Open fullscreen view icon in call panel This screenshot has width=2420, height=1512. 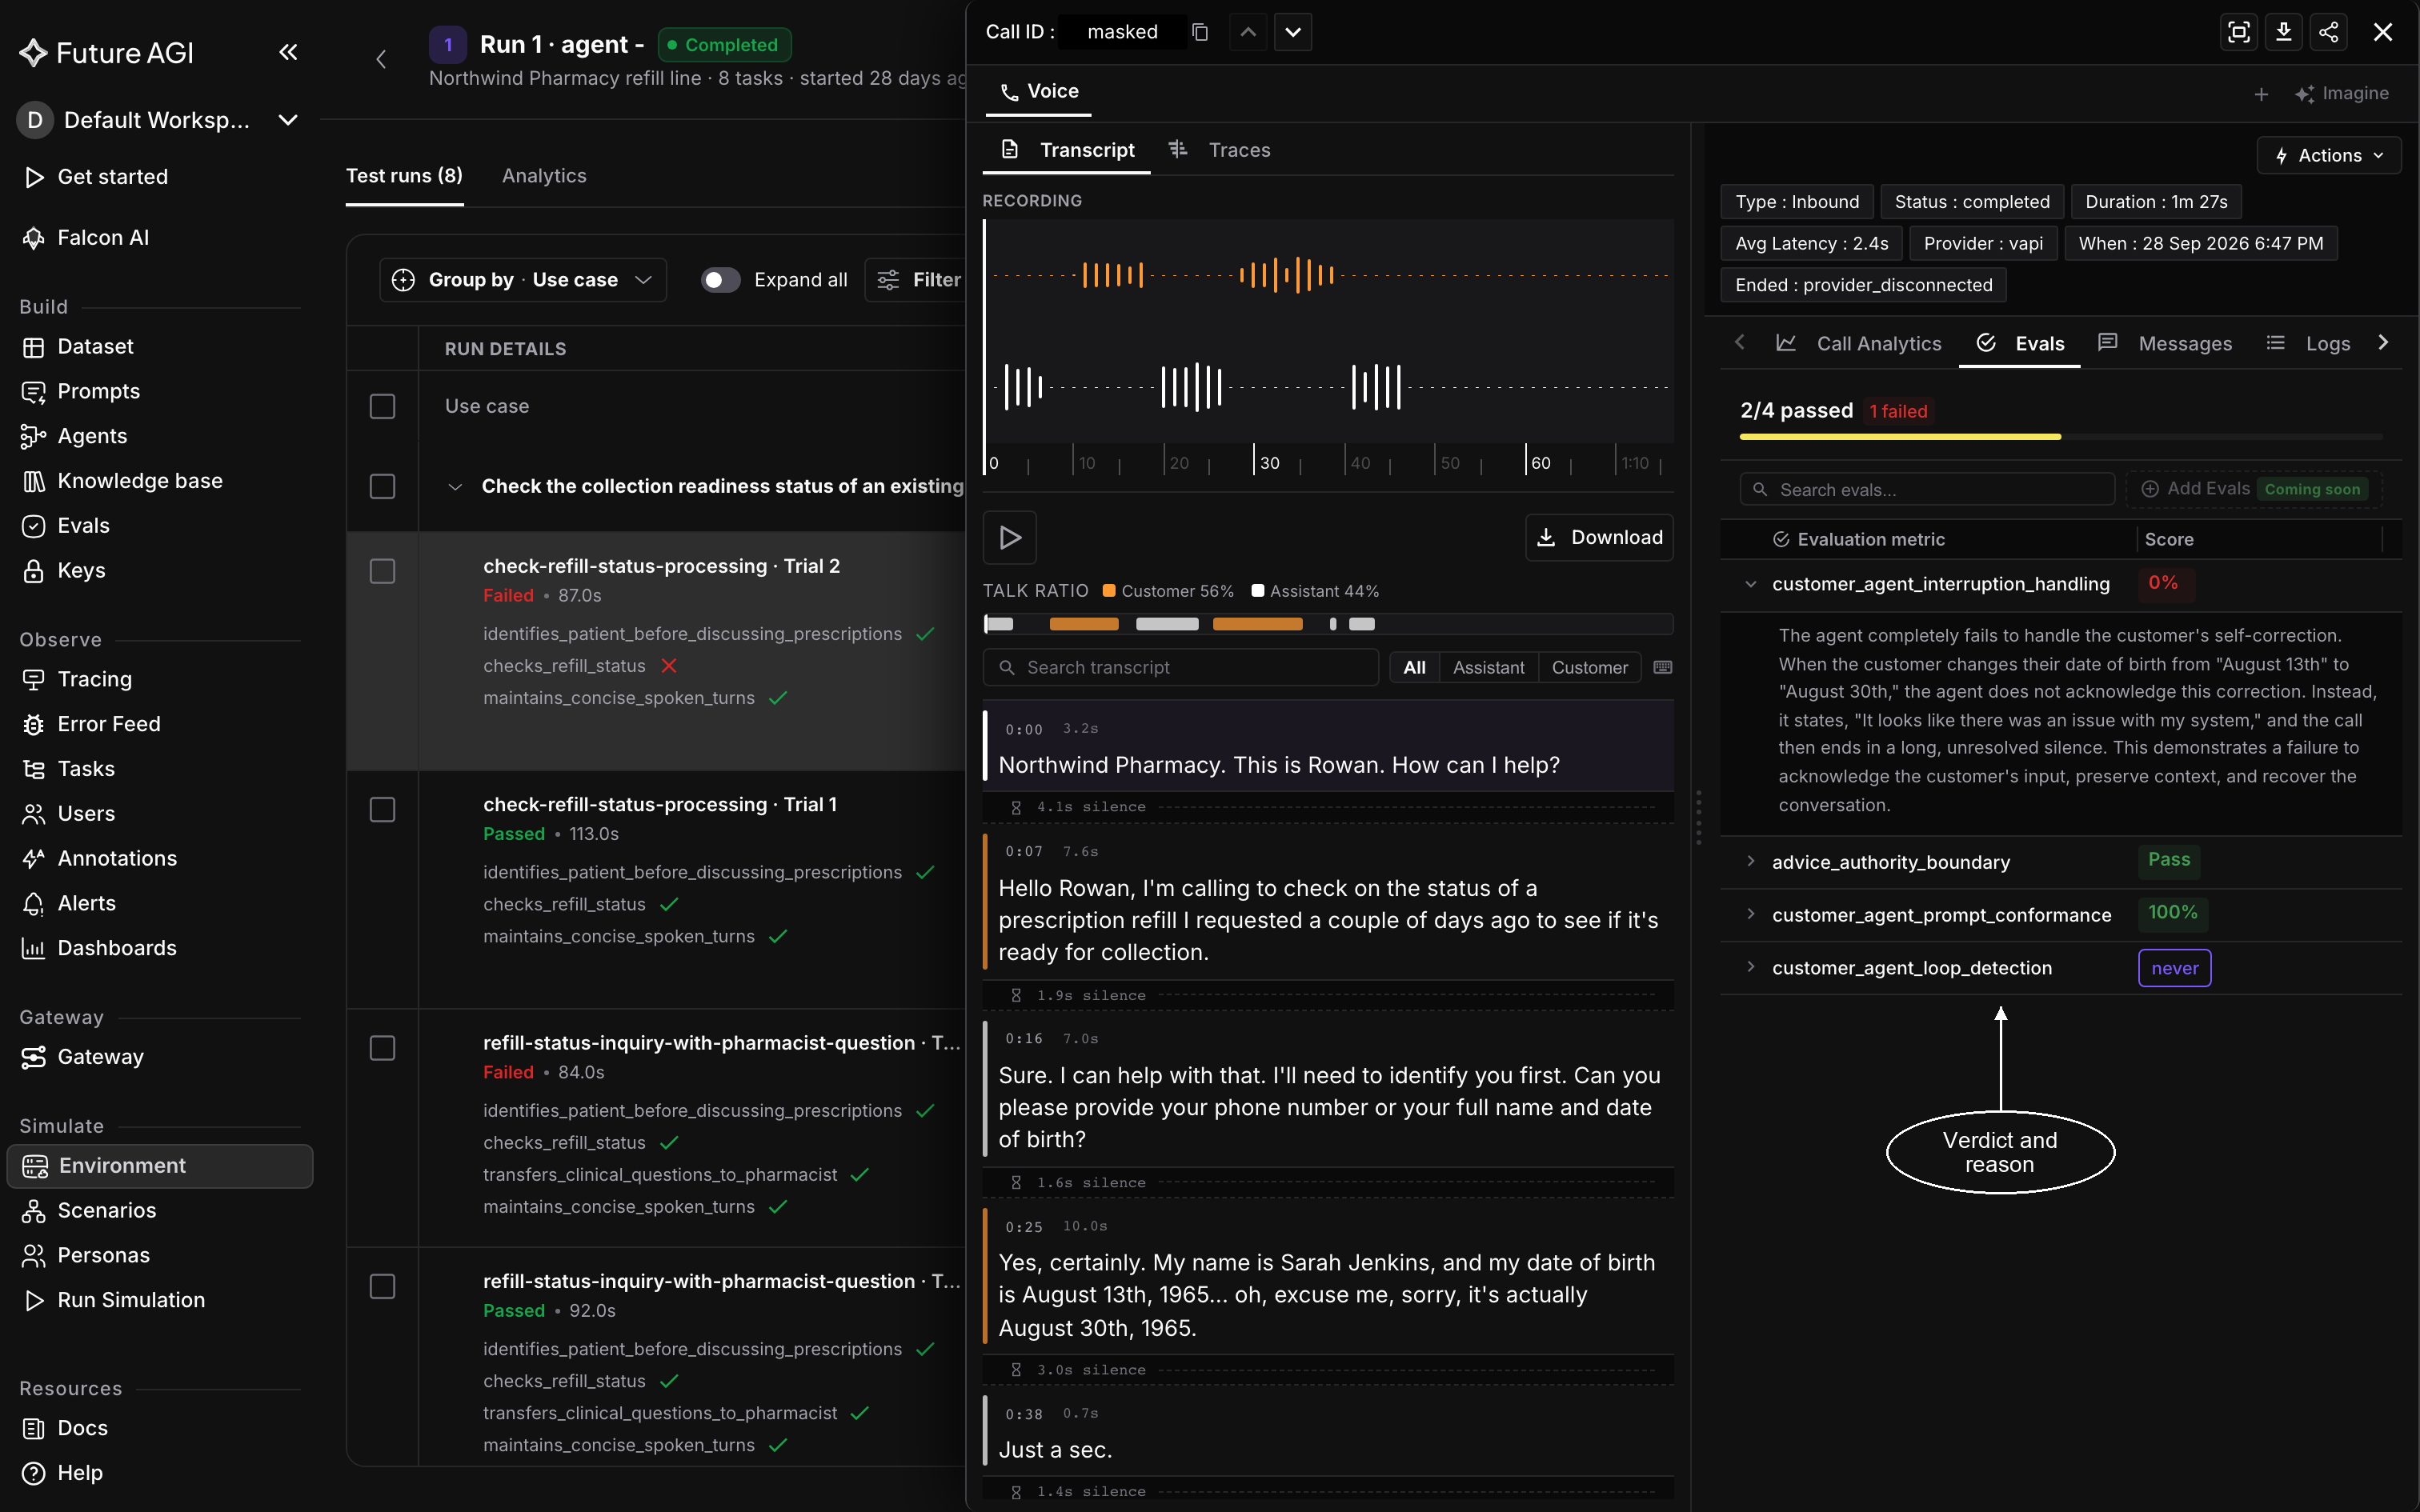click(2239, 32)
